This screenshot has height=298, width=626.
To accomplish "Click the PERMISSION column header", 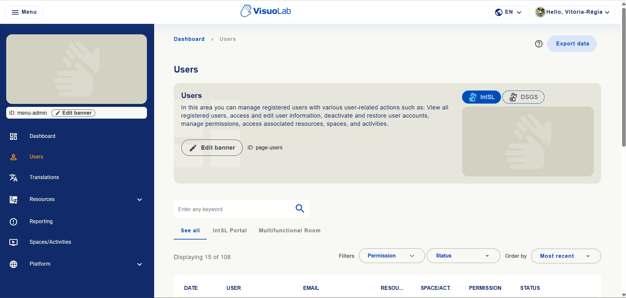I will [485, 288].
